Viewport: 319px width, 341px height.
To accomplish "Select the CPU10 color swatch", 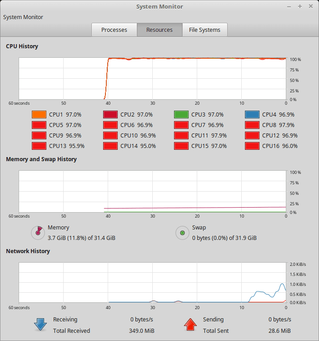I will (x=110, y=136).
